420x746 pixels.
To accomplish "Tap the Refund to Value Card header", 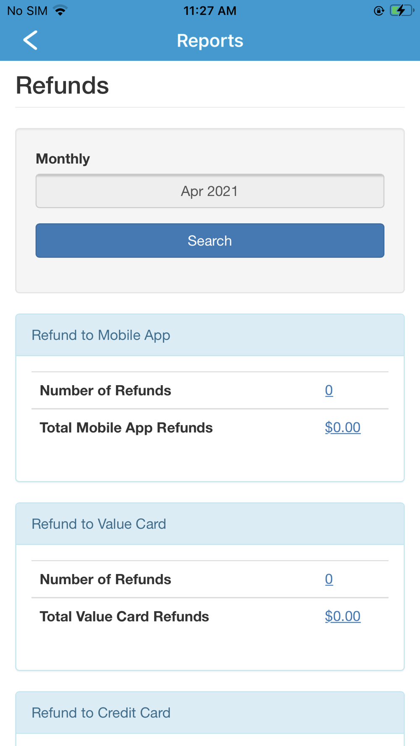I will pyautogui.click(x=99, y=524).
